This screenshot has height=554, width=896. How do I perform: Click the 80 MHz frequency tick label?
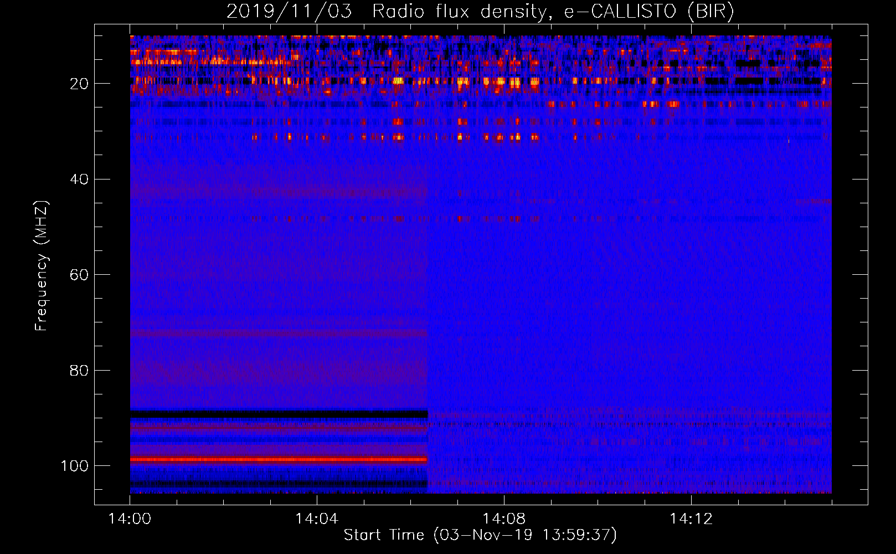(80, 370)
